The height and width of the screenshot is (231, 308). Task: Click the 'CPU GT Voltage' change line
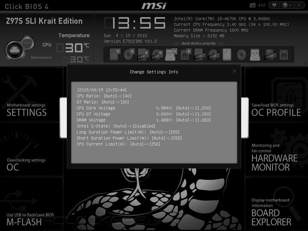(144, 114)
